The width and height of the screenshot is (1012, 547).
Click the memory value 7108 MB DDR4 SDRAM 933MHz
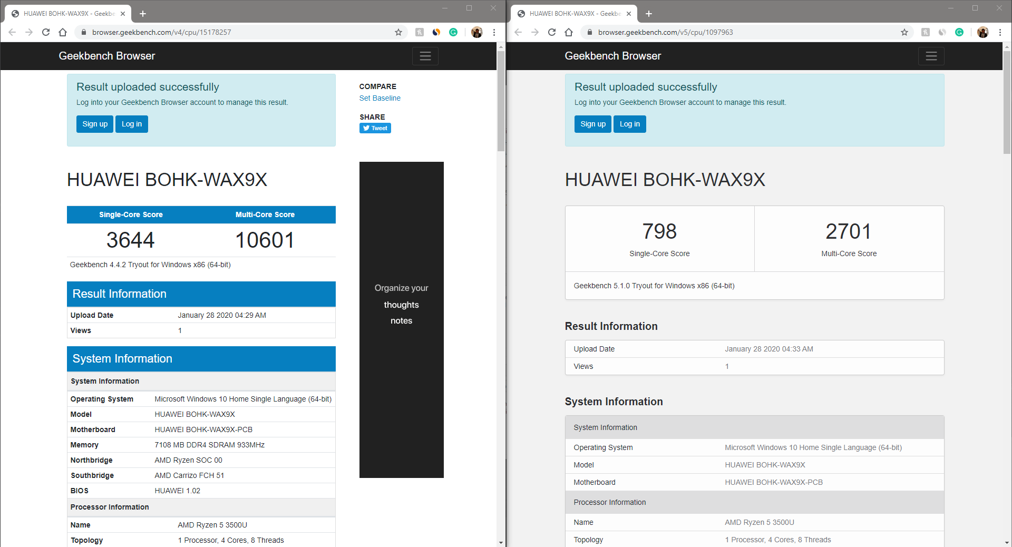point(210,445)
